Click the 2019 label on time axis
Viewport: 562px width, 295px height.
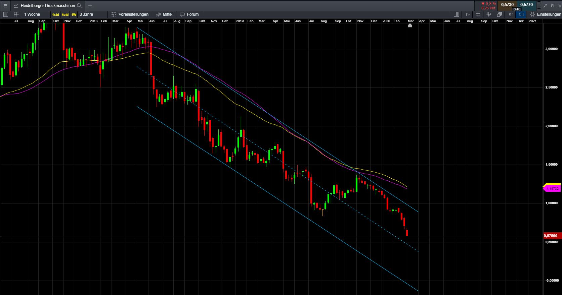(x=240, y=21)
